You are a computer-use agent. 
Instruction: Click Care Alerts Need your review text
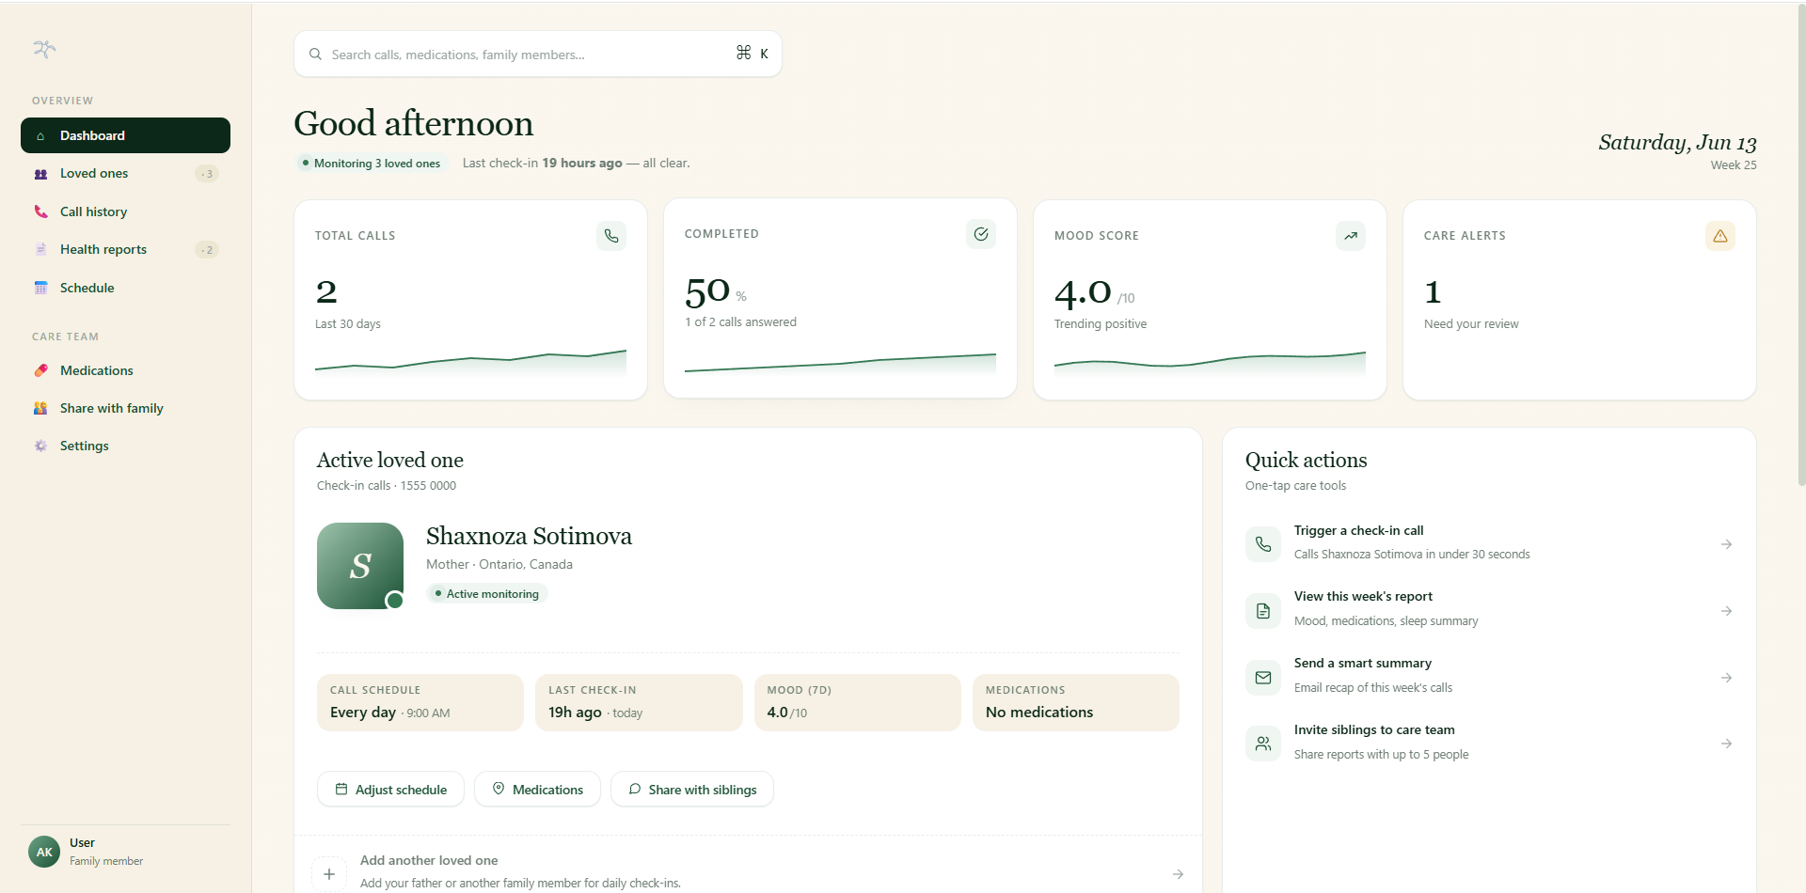[1471, 324]
